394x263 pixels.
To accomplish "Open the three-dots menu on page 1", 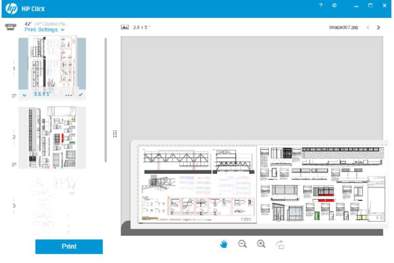I will [69, 95].
